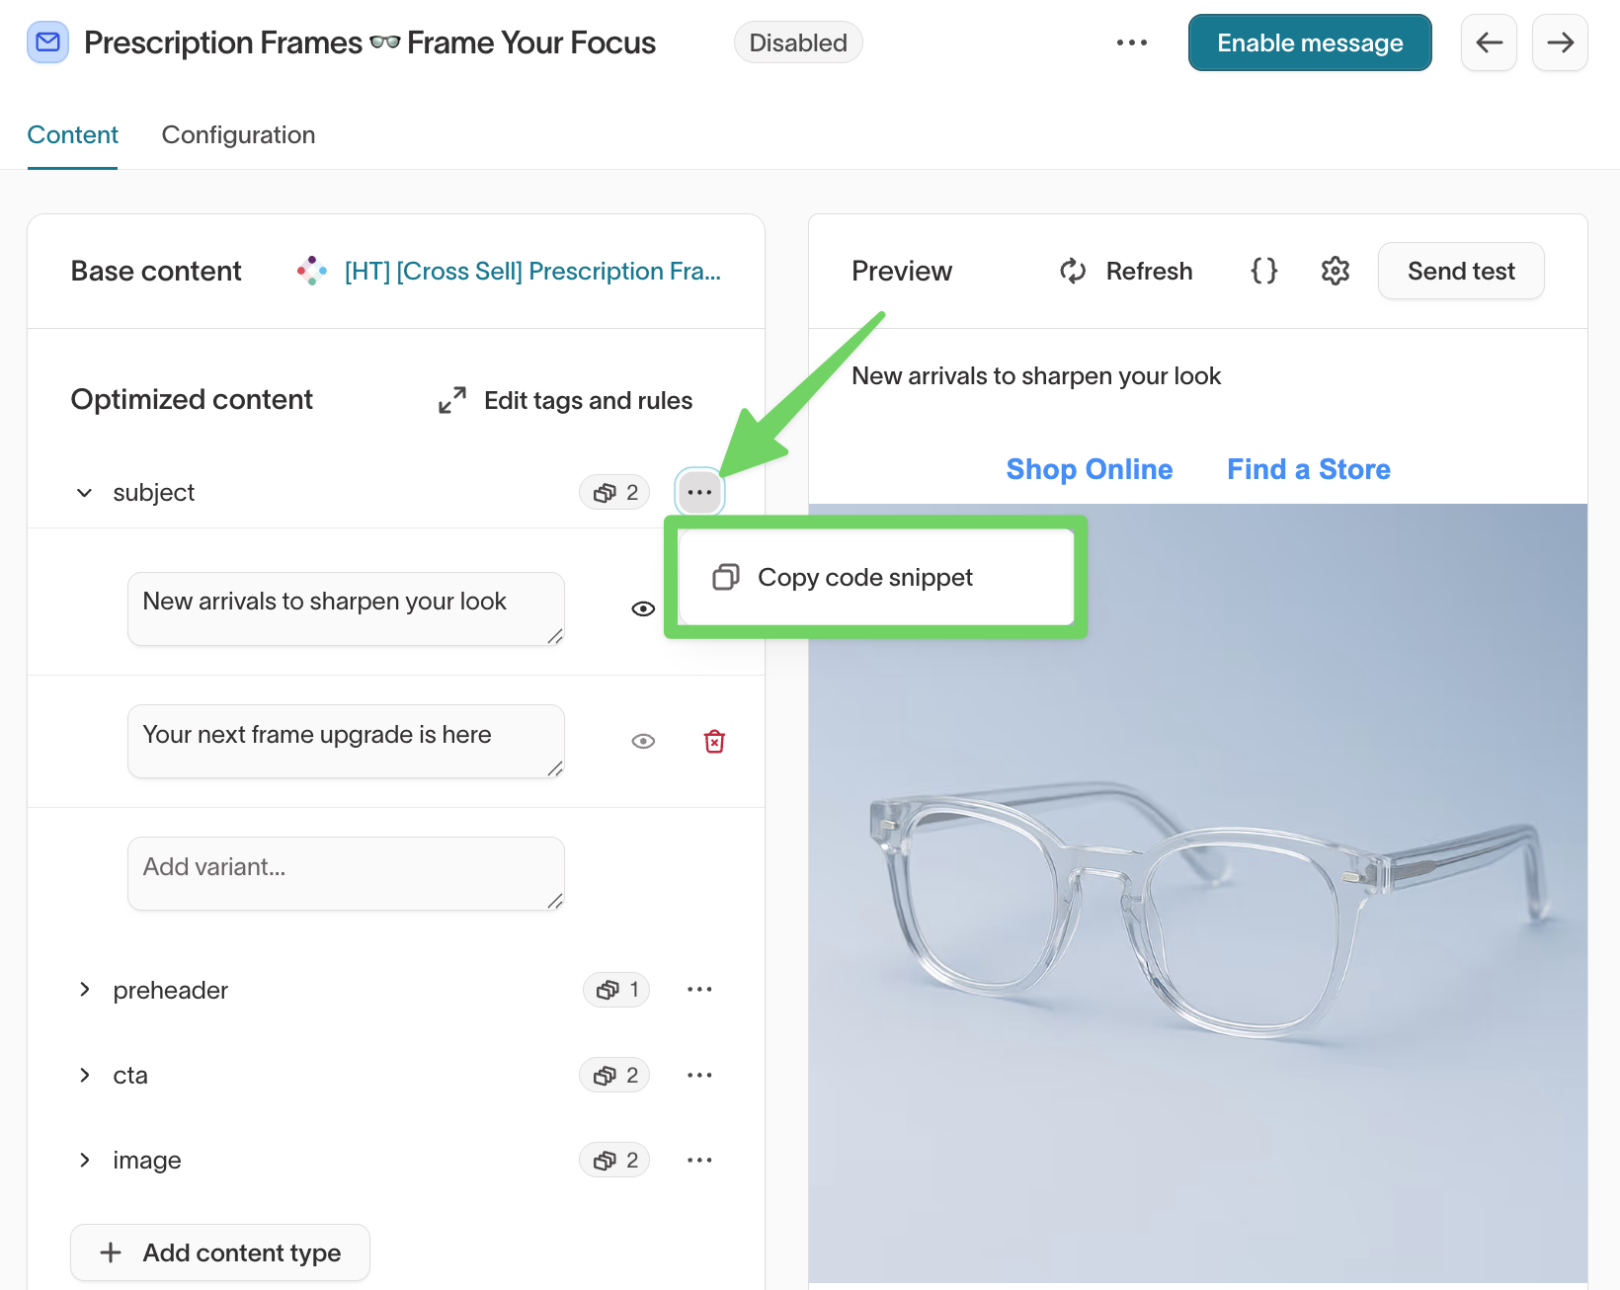
Task: Open the header overflow menu
Action: click(1131, 42)
